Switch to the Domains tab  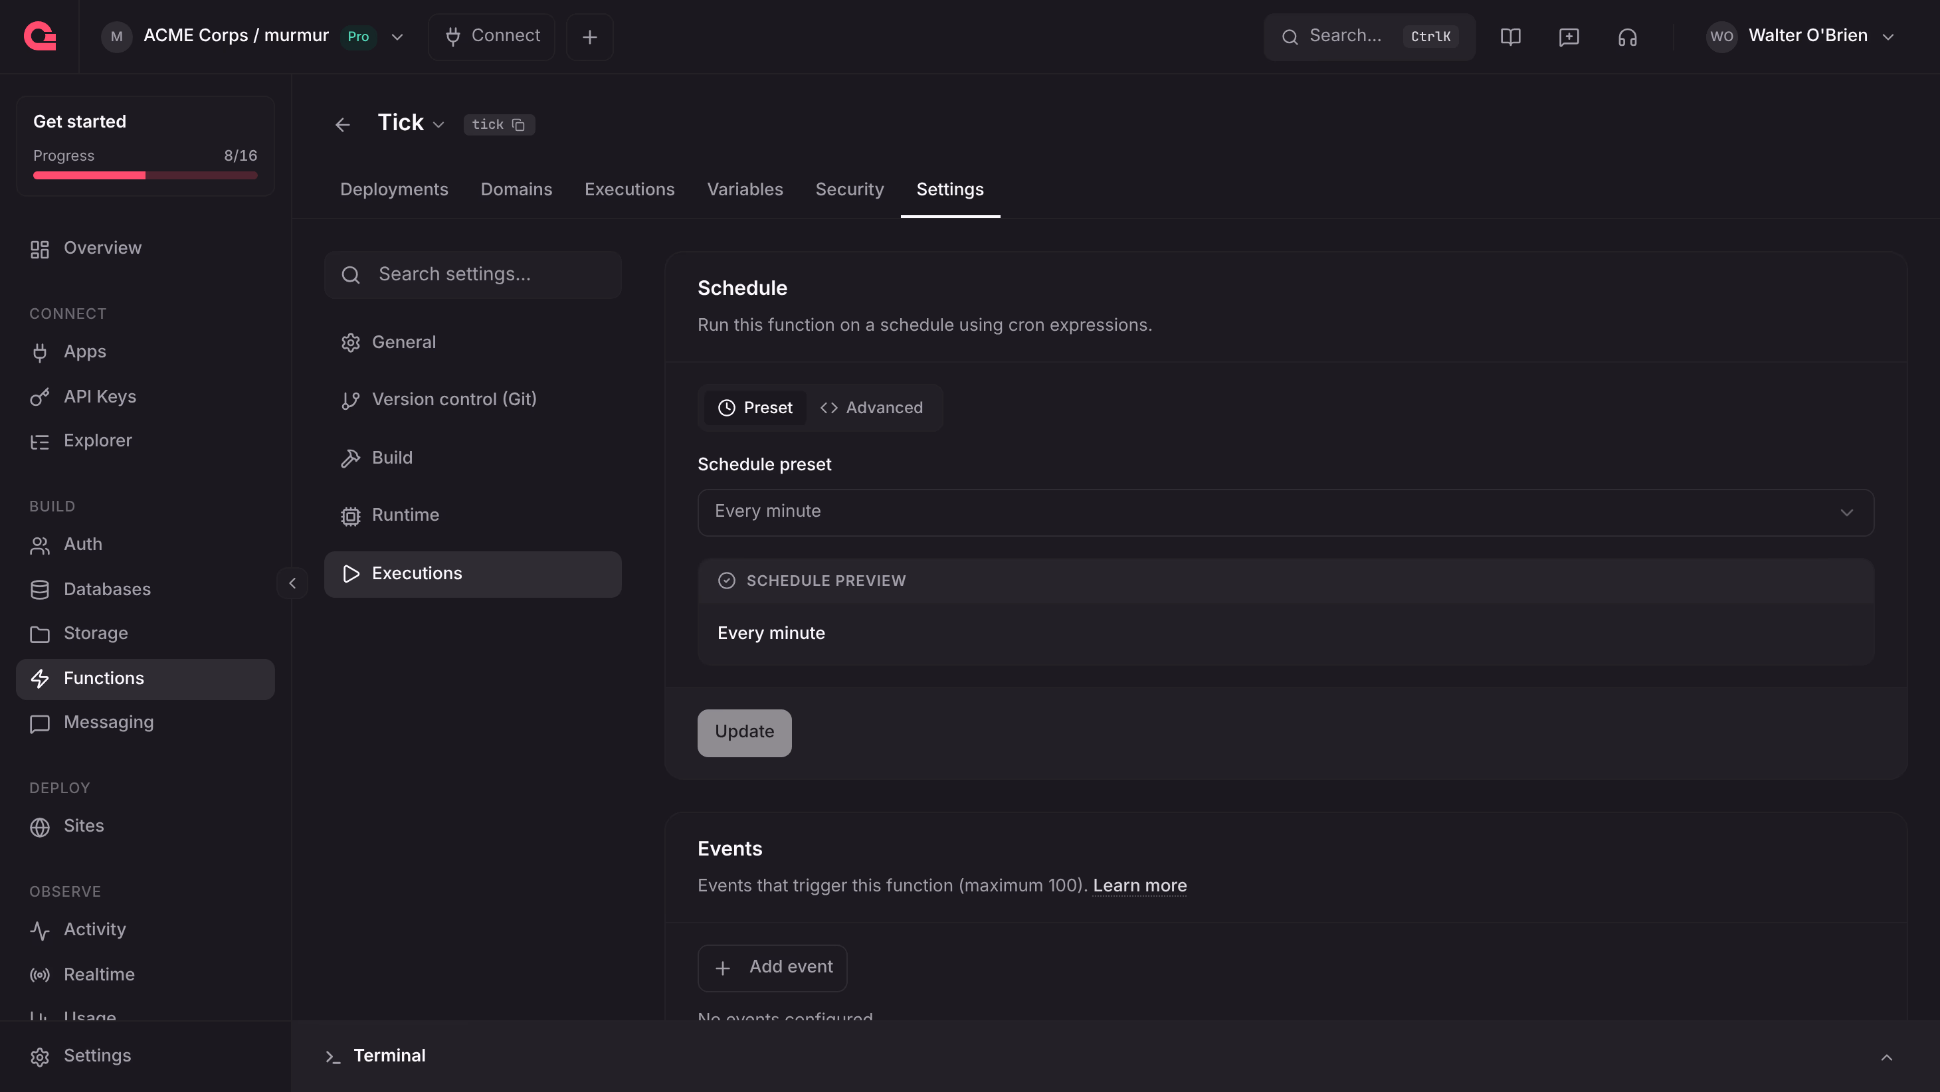pos(517,189)
